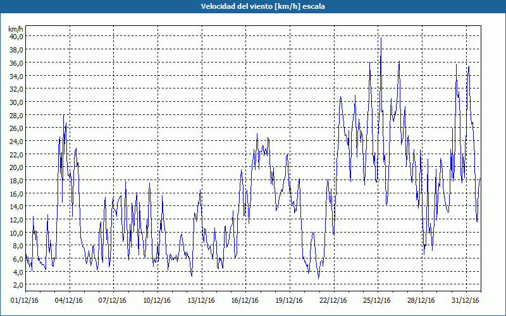Click the 31/12/16 date label

pyautogui.click(x=466, y=300)
